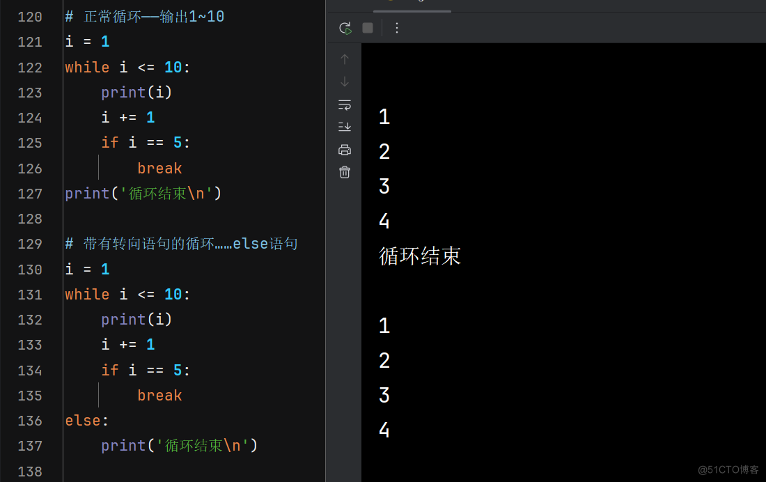Screen dimensions: 766x482
Task: Click line number 122 in gutter
Action: click(x=30, y=68)
